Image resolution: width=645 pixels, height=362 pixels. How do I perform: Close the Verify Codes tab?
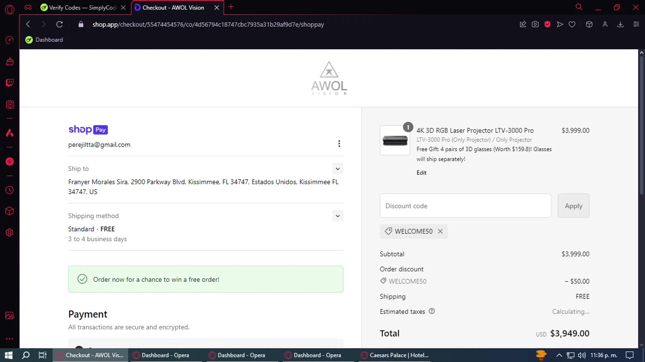coord(123,7)
